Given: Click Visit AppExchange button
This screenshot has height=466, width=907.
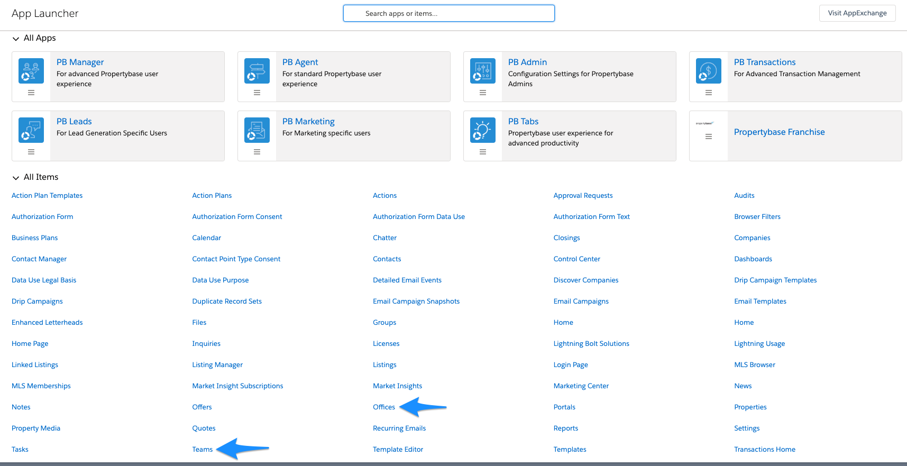Looking at the screenshot, I should [857, 13].
